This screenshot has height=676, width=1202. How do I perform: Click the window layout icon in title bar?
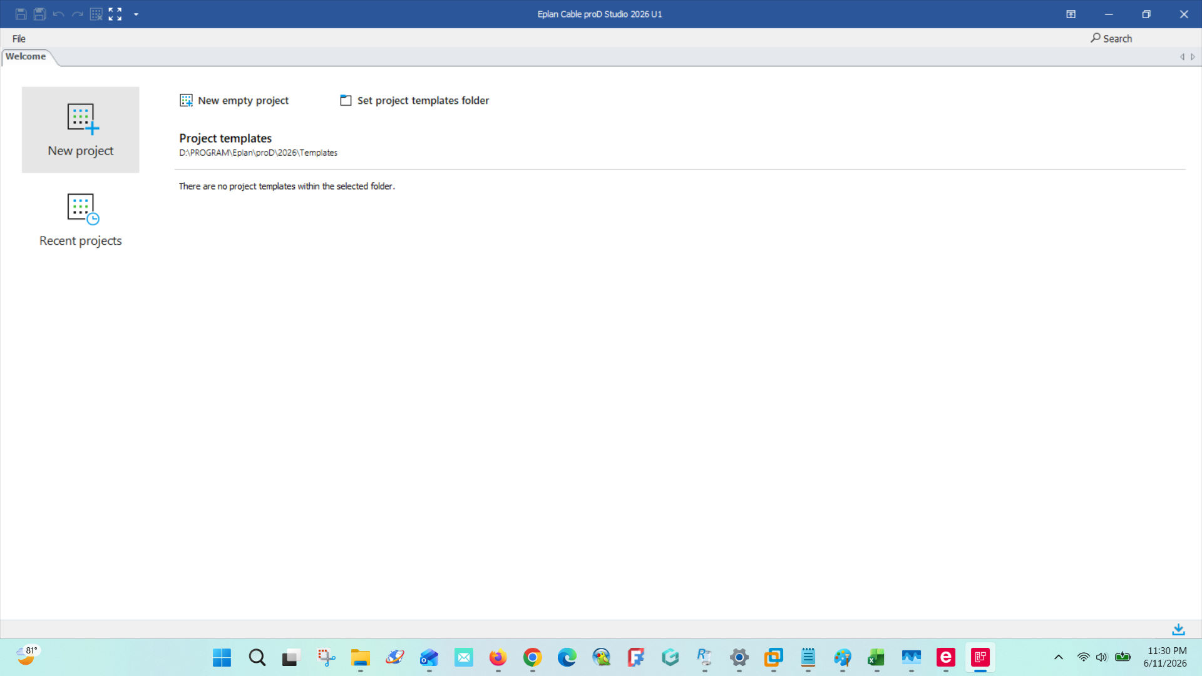[x=1071, y=14]
